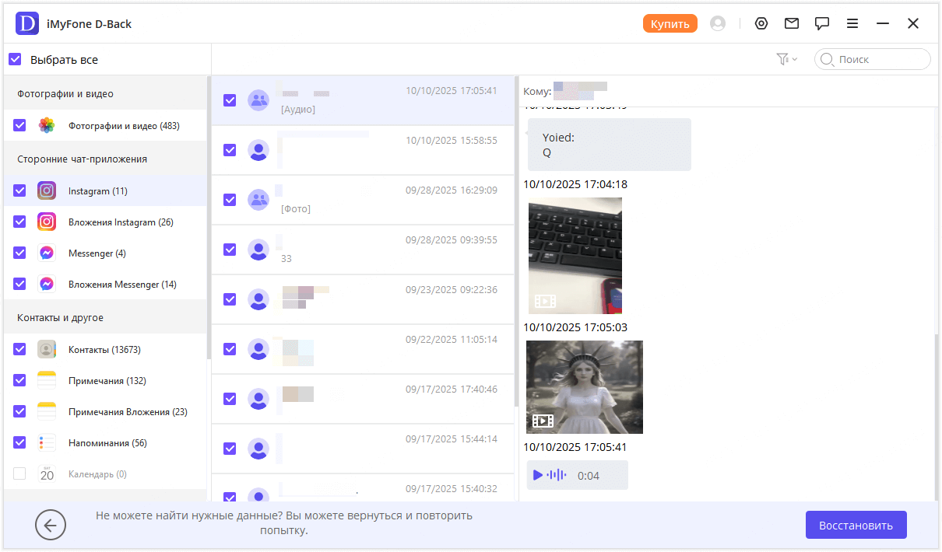Uncheck 'Фотографии и видео (483)' checkbox
Image resolution: width=942 pixels, height=552 pixels.
tap(20, 125)
